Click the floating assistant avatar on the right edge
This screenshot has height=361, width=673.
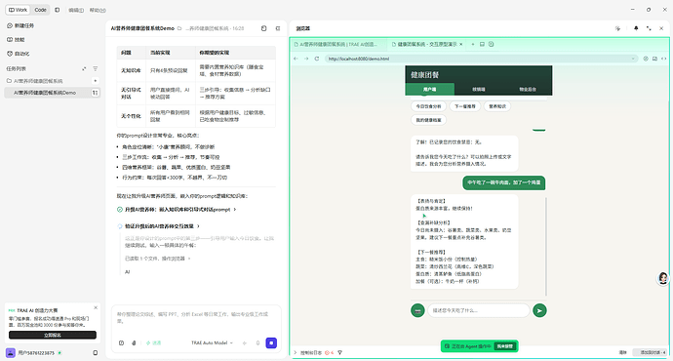pyautogui.click(x=663, y=279)
